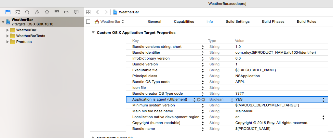
Task: Select the Bundle name key
Action: (143, 129)
